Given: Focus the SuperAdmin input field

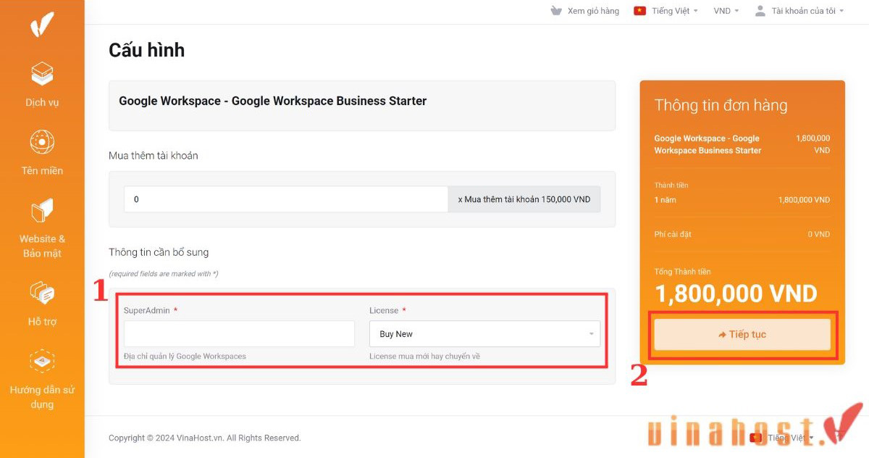Looking at the screenshot, I should point(239,334).
